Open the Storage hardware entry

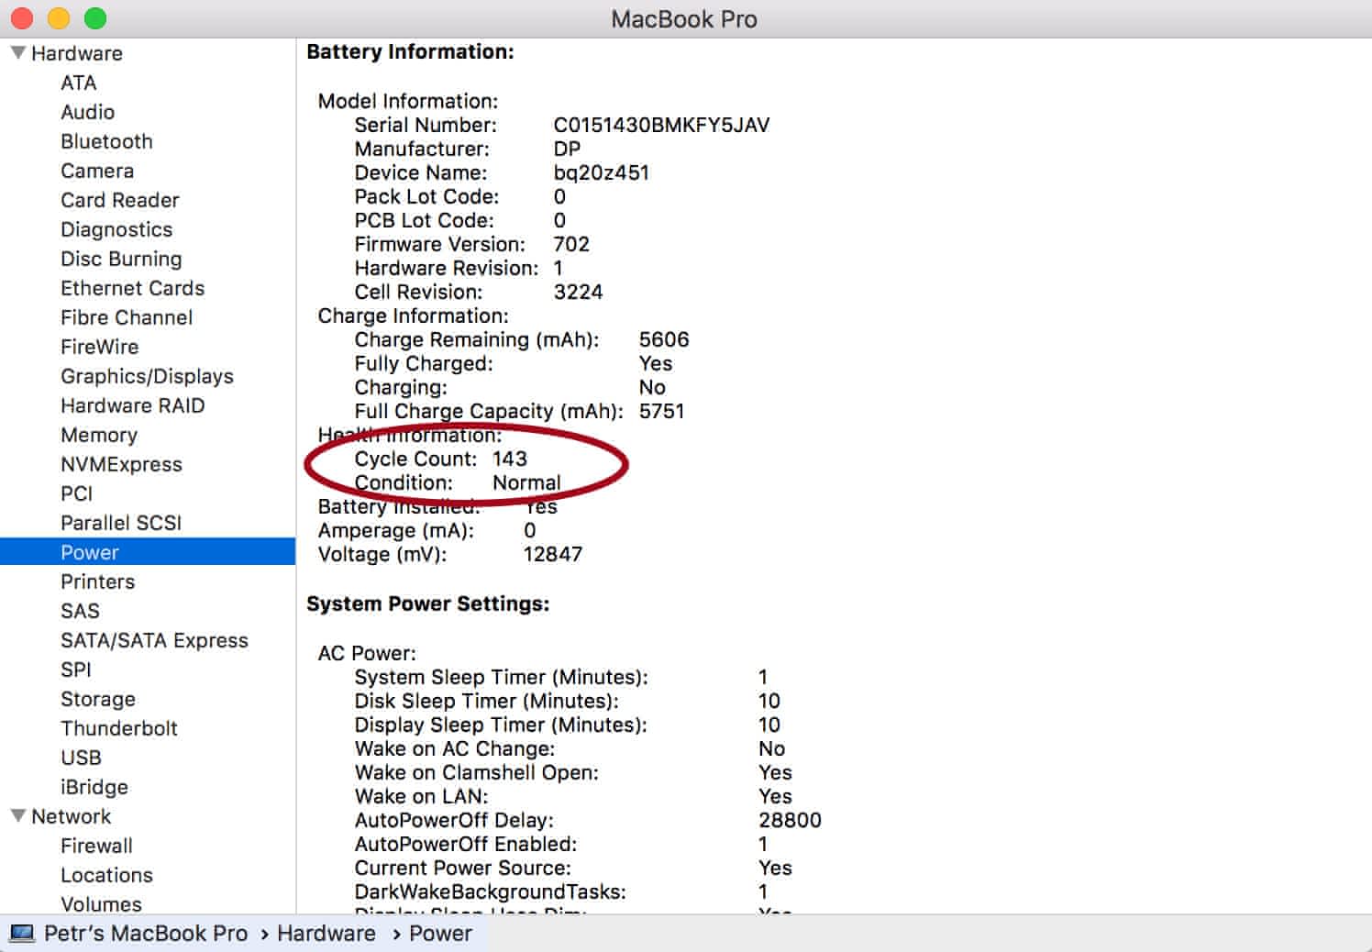(98, 699)
